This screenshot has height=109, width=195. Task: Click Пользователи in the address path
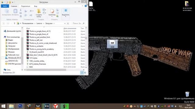[28, 23]
